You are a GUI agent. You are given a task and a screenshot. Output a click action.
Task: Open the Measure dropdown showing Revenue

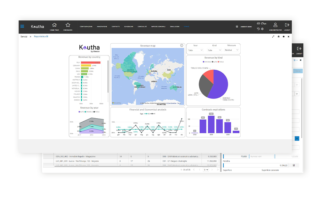[x=232, y=50]
